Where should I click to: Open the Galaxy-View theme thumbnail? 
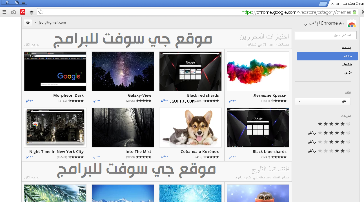click(x=123, y=71)
